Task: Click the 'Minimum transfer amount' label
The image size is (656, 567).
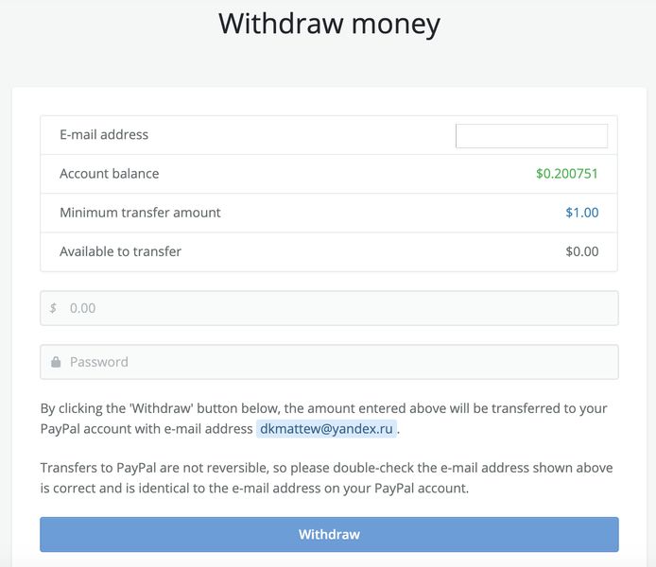Action: tap(140, 213)
